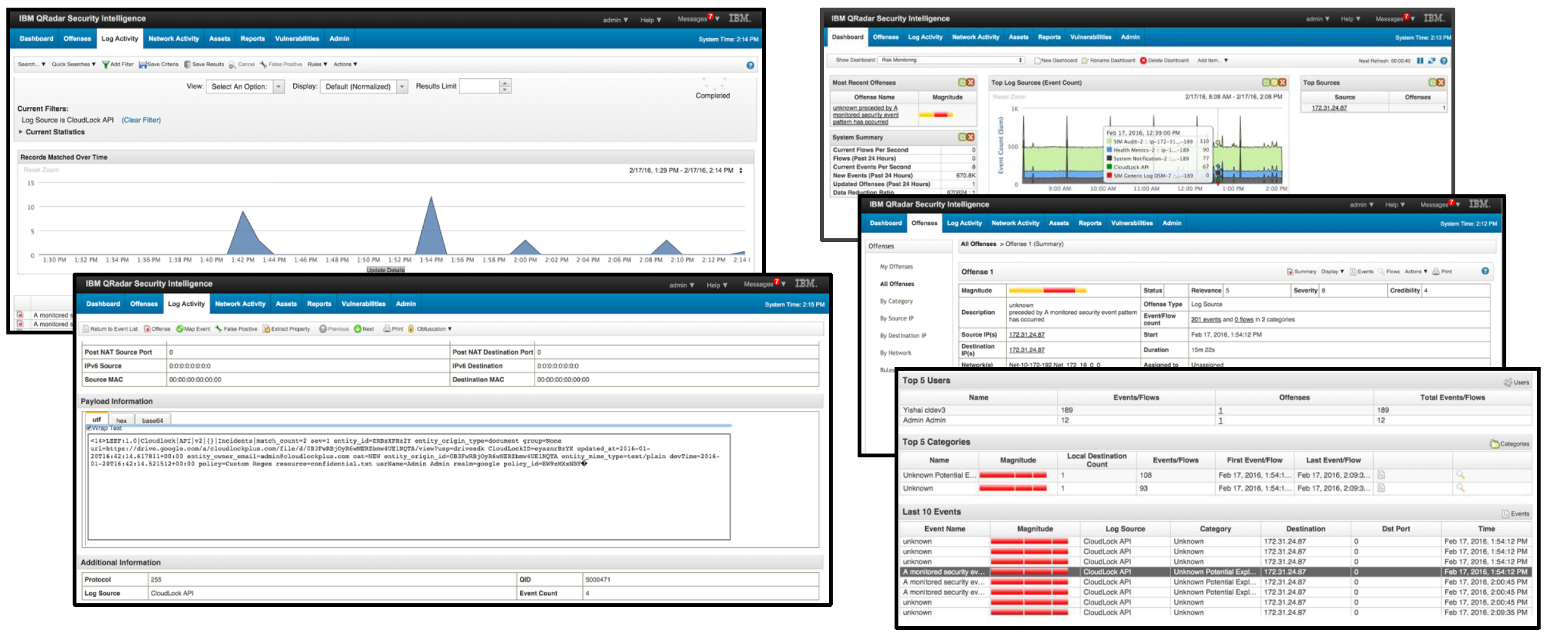
Task: Click the magnifier icon in the Unknown Potential E... row
Action: coord(1460,475)
